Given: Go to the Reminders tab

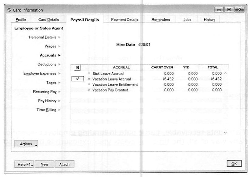Looking at the screenshot, I should pos(160,20).
